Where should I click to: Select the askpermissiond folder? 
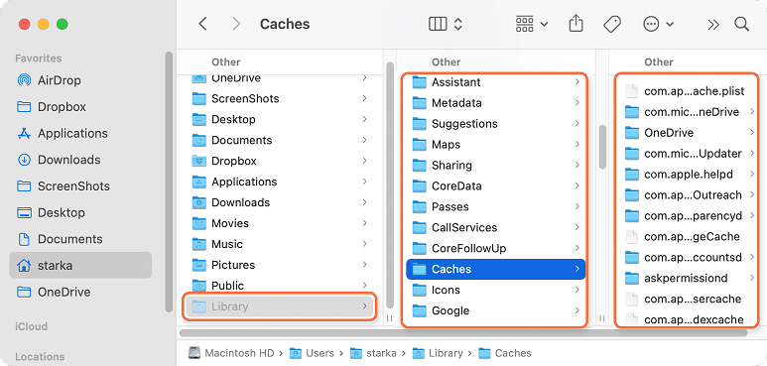[x=691, y=278]
